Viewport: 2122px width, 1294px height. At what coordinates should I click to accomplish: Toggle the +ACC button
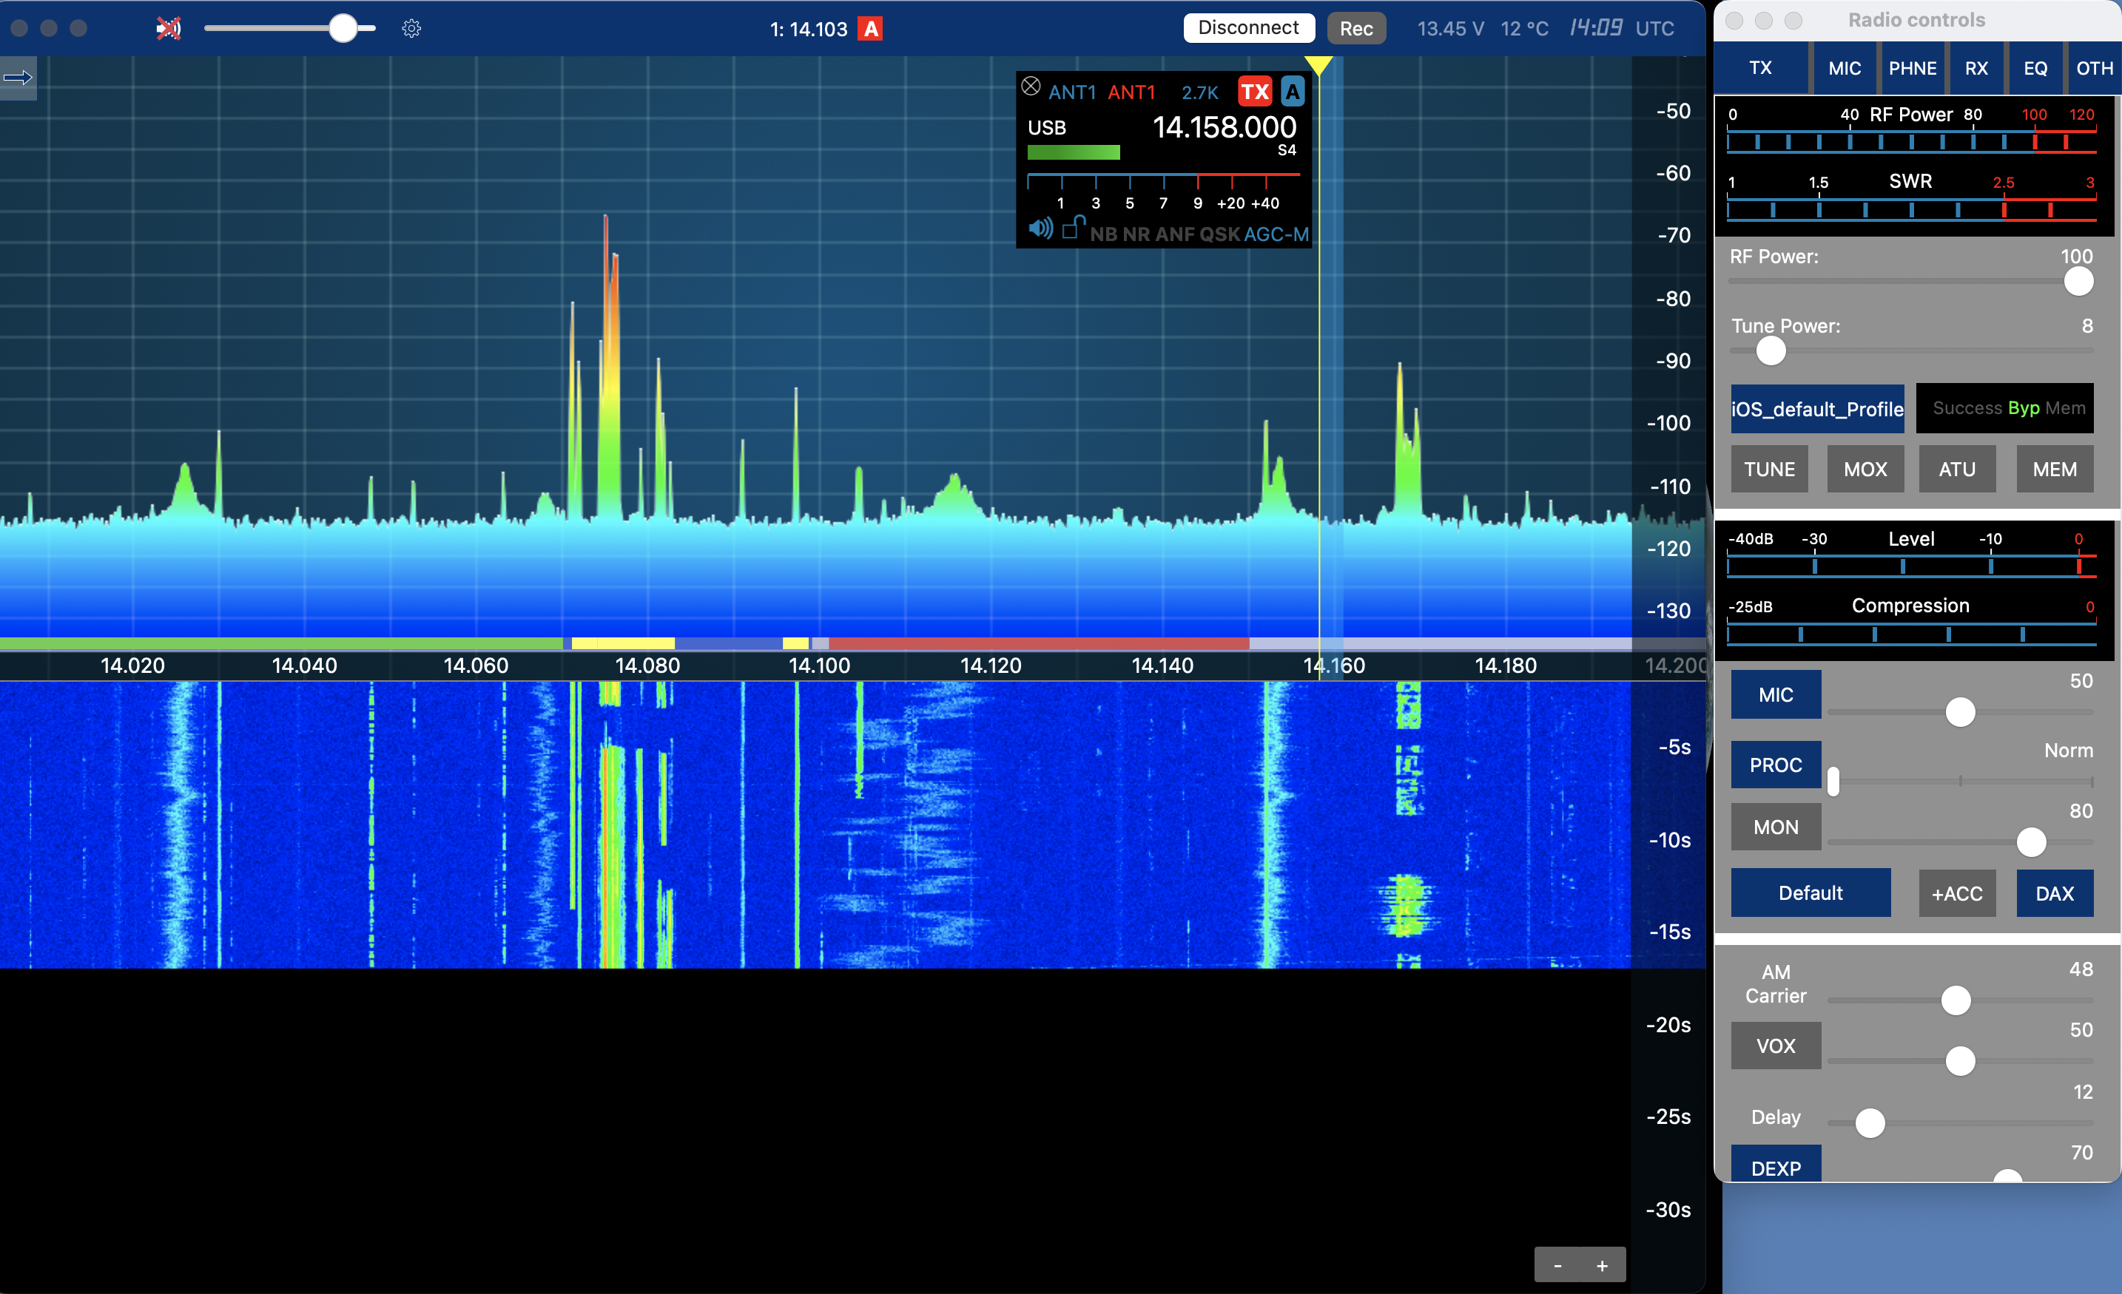[x=1958, y=894]
